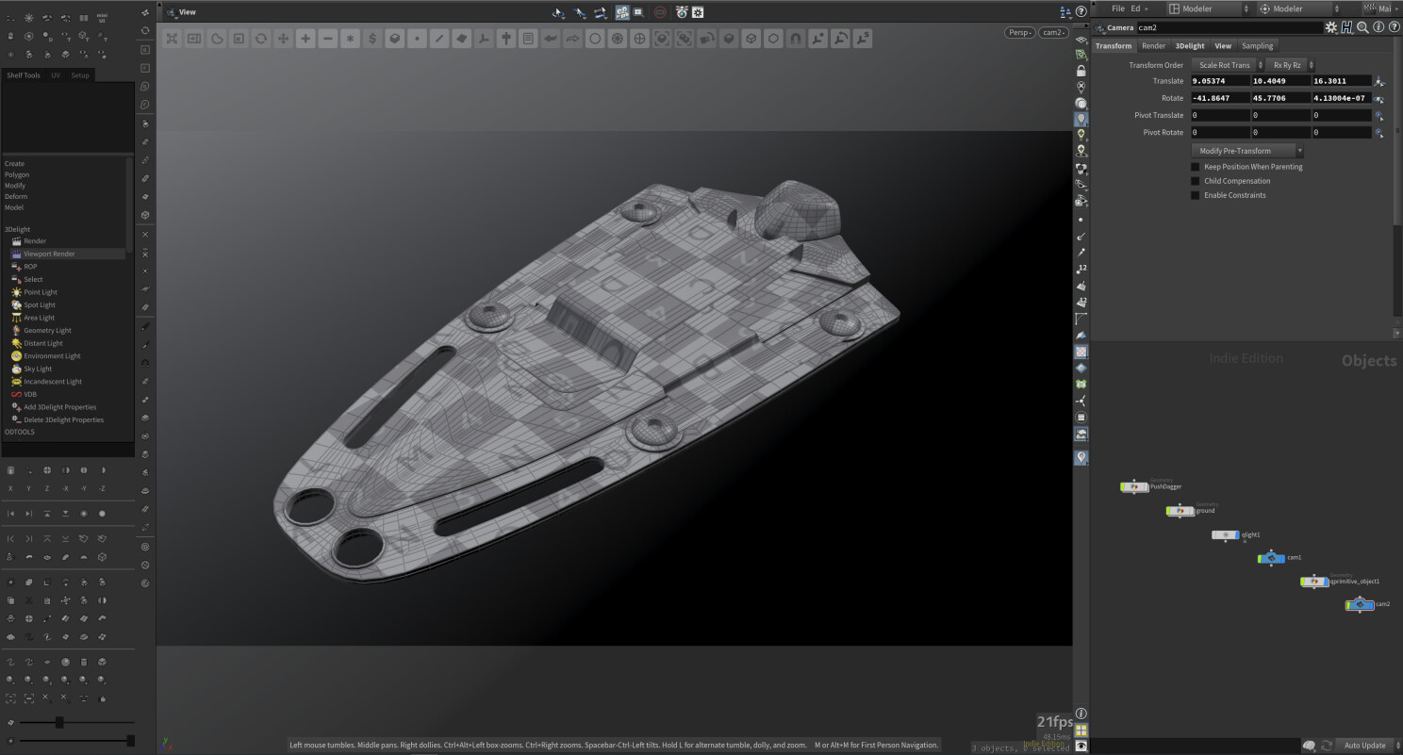This screenshot has height=755, width=1403.
Task: Open parameter gear settings menu
Action: pyautogui.click(x=1330, y=27)
